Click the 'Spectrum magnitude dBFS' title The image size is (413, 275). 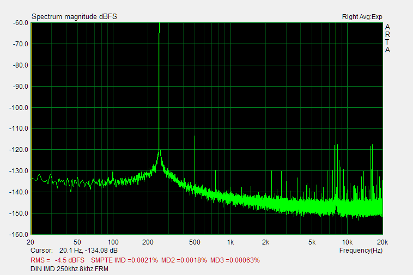point(74,16)
